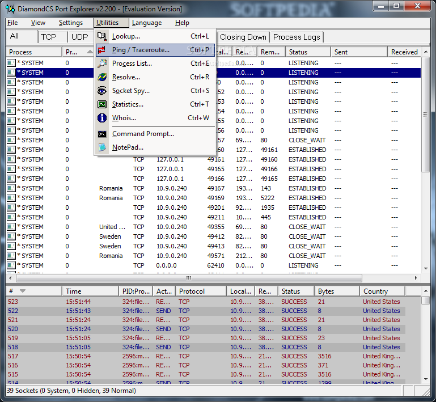Click the Statistics graph icon
The width and height of the screenshot is (436, 402).
(x=102, y=104)
